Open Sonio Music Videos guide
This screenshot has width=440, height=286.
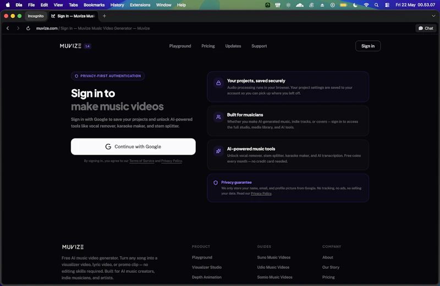[274, 277]
